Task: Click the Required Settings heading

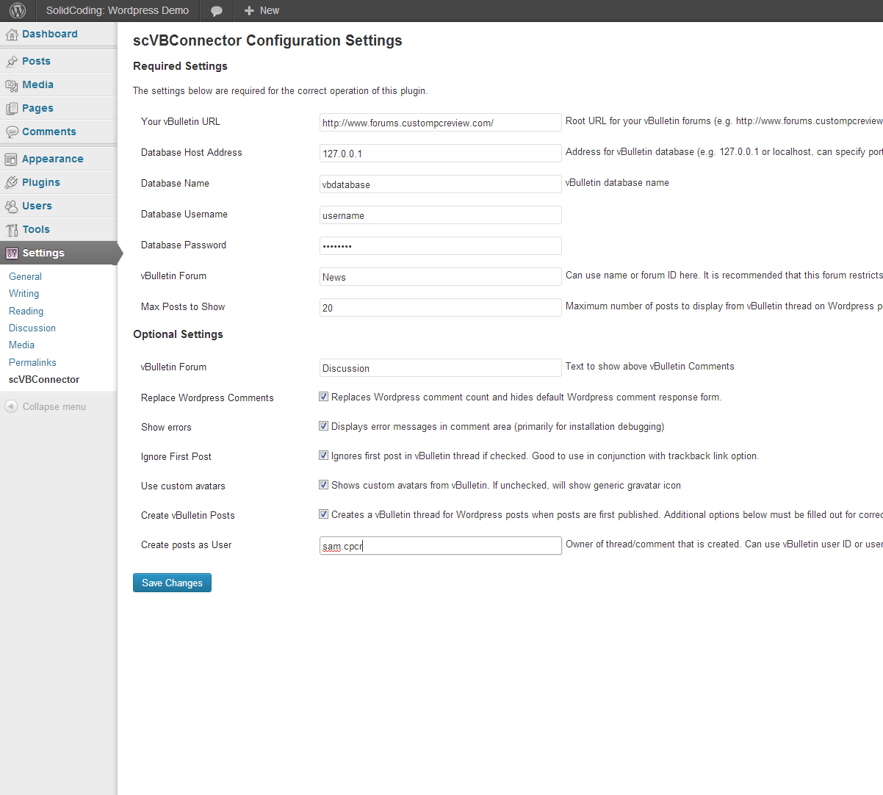Action: [x=180, y=66]
